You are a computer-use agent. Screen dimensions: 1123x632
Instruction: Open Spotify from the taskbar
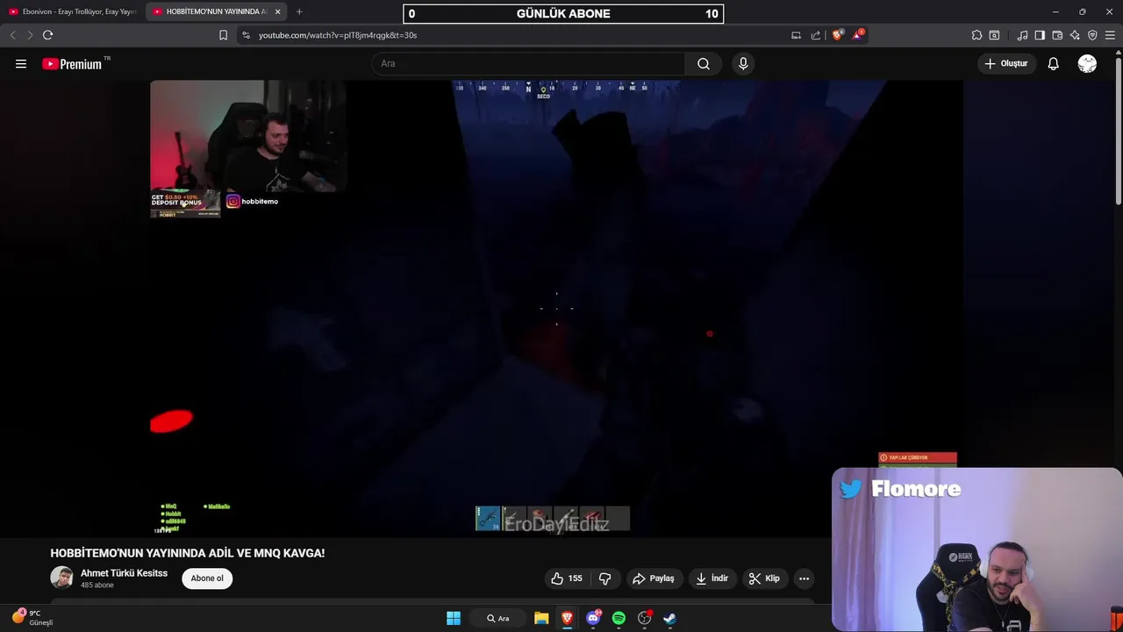(x=619, y=618)
